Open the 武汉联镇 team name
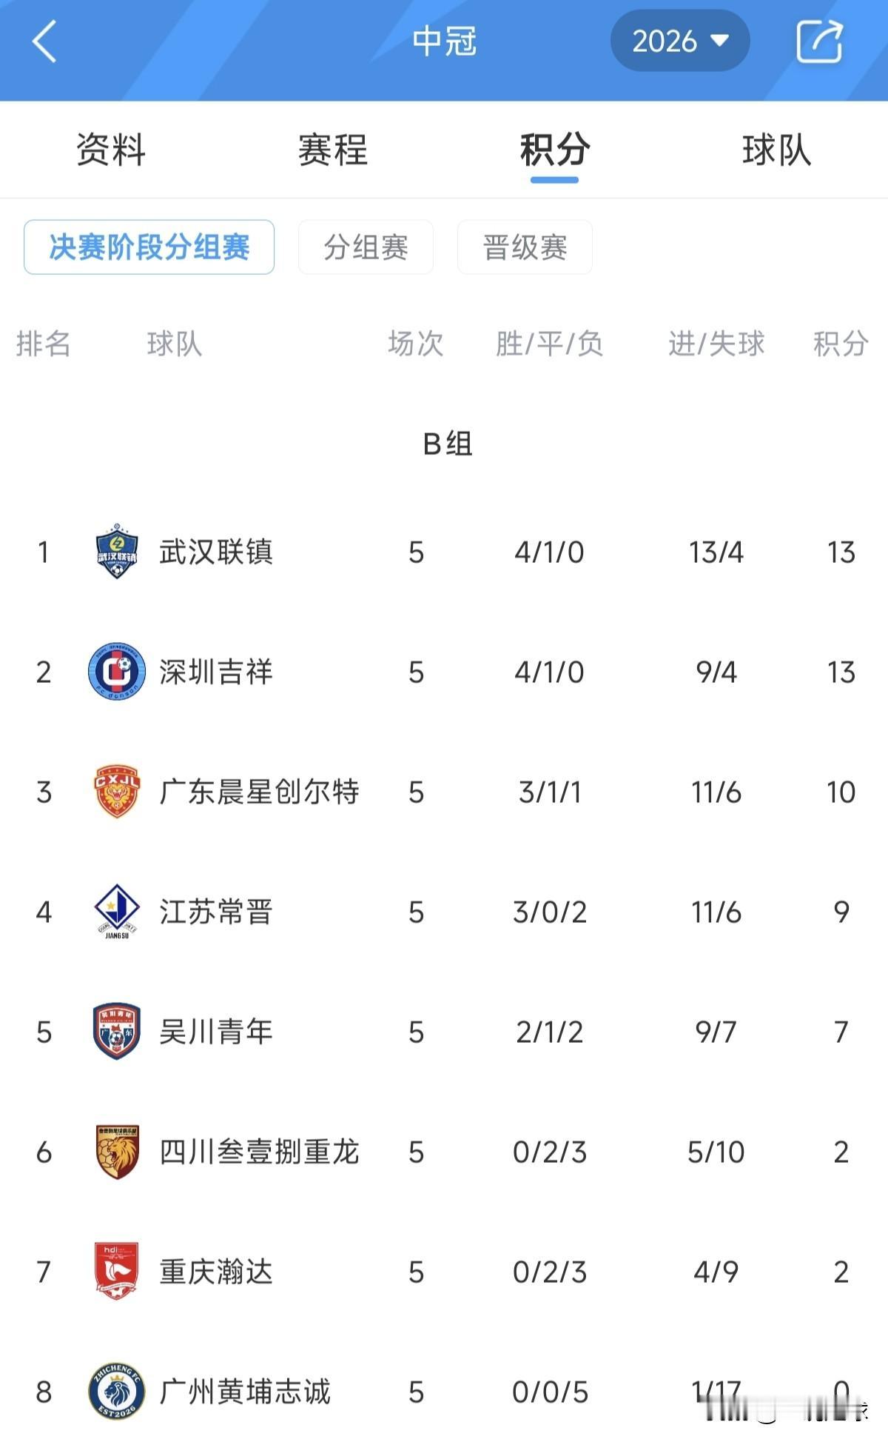The width and height of the screenshot is (888, 1442). point(216,553)
